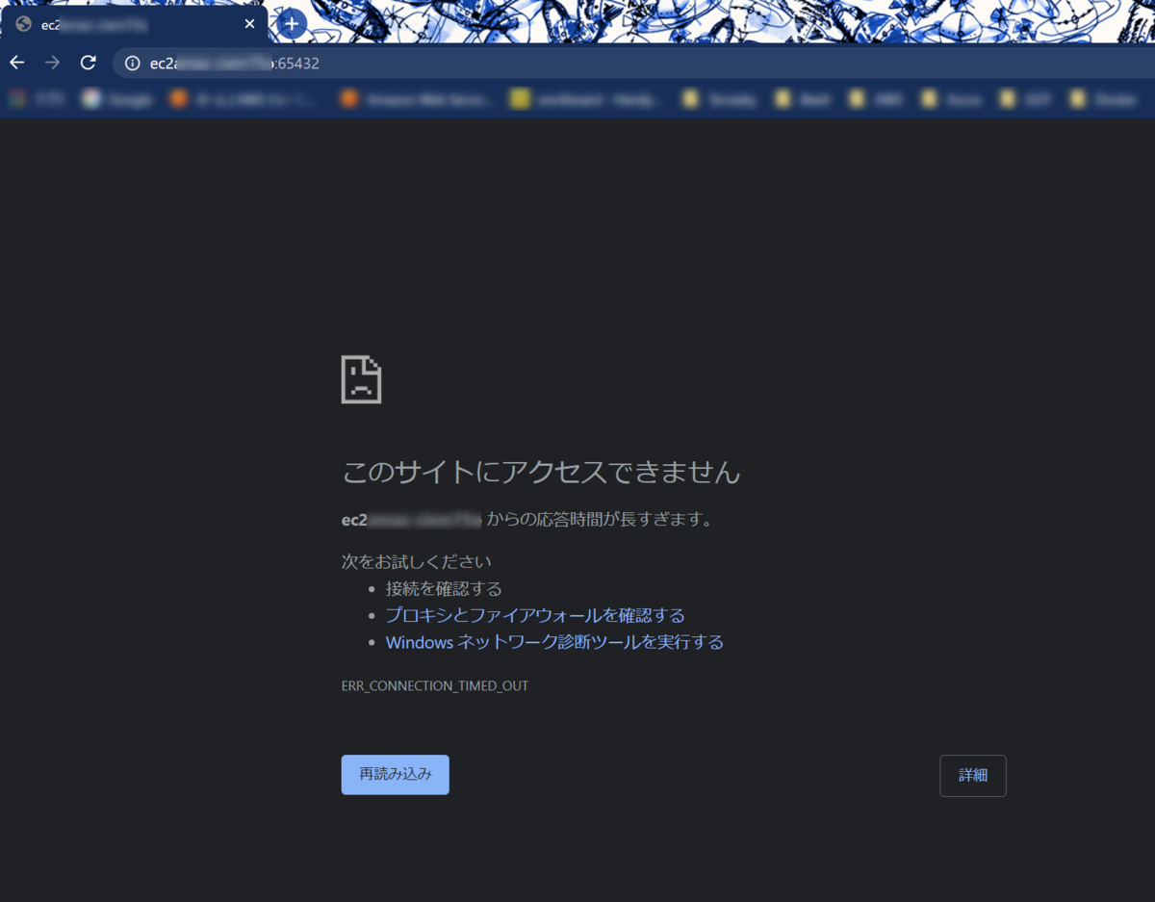Viewport: 1155px width, 902px height.
Task: Click the 接続を確認する list item
Action: [x=444, y=588]
